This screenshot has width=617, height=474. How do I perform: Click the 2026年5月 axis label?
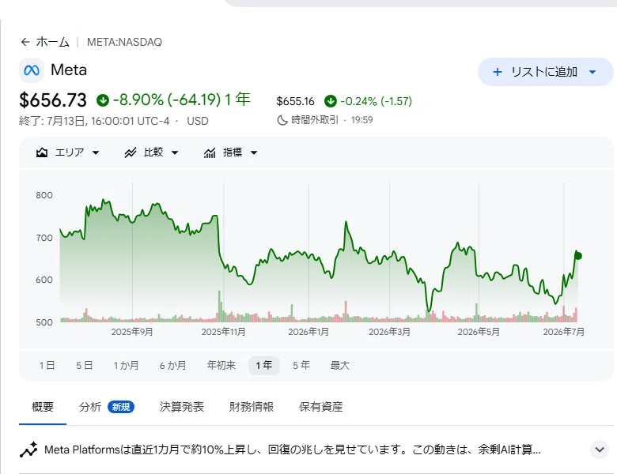click(x=479, y=332)
